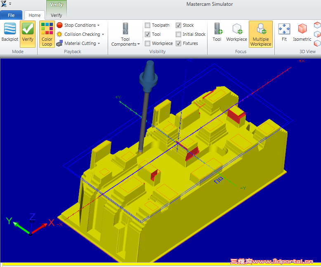This screenshot has width=321, height=267.
Task: Expand Stop Conditions dropdown arrow
Action: (x=99, y=26)
